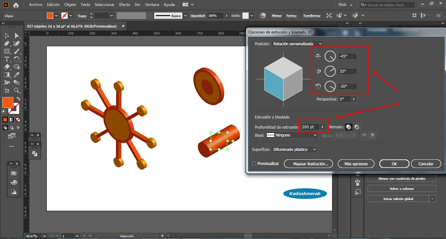The width and height of the screenshot is (446, 239).
Task: Pick the Rectangle shape tool
Action: 7,51
